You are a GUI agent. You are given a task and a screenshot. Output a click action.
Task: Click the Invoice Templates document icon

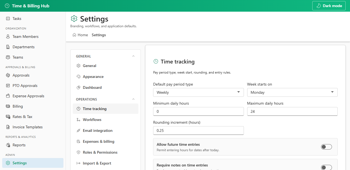(8, 127)
